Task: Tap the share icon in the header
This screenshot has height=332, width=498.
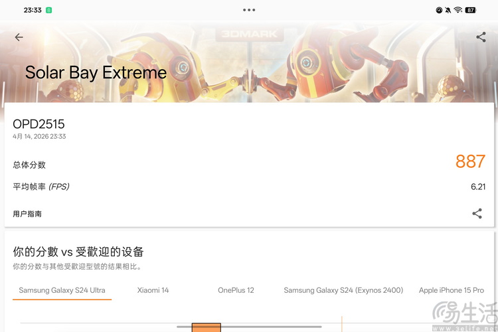Action: coord(481,37)
